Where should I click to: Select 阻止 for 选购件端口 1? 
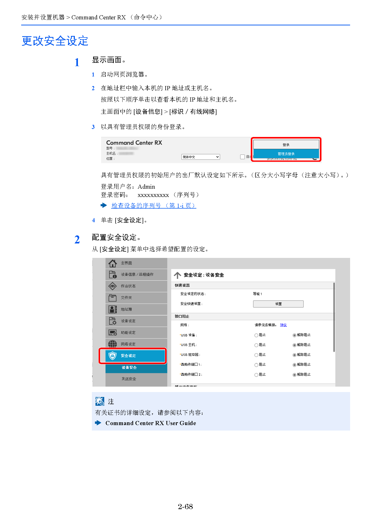tap(256, 365)
